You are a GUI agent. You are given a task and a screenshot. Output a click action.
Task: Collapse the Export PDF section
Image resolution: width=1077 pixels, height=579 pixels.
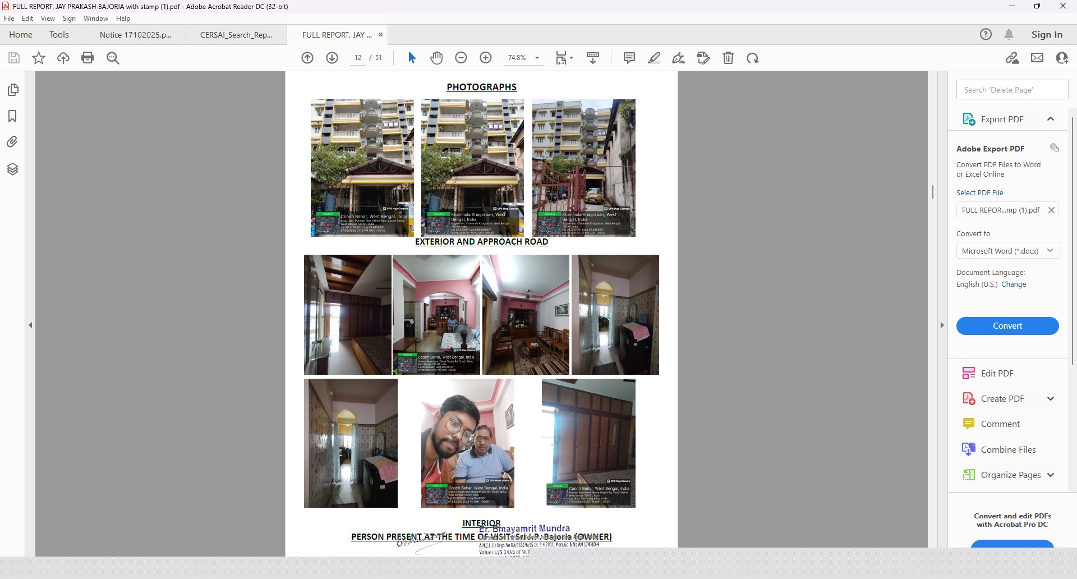pyautogui.click(x=1050, y=119)
